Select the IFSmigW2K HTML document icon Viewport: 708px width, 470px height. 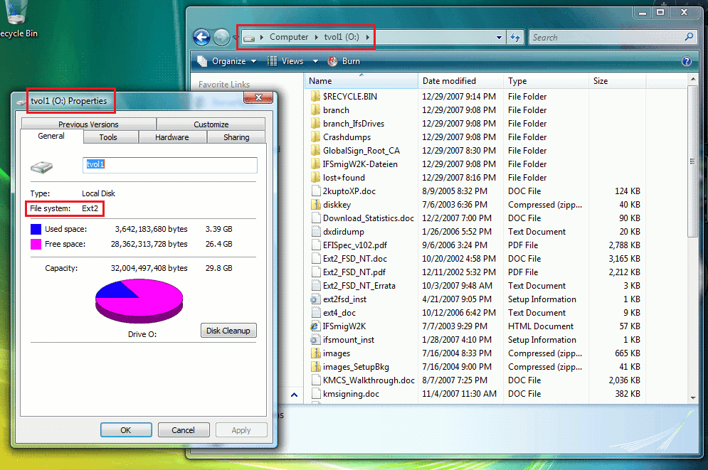[x=316, y=326]
